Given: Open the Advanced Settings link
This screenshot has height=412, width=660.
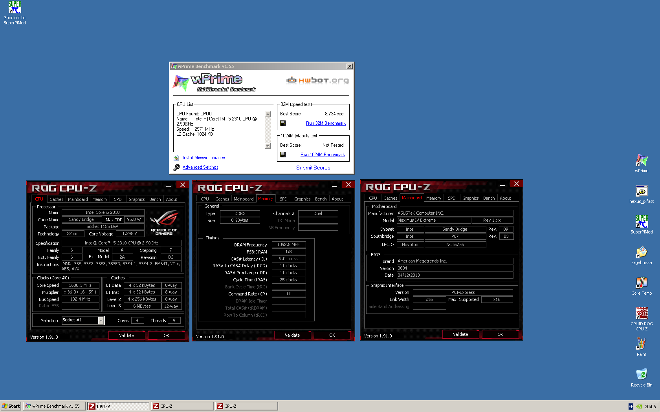Looking at the screenshot, I should (200, 167).
